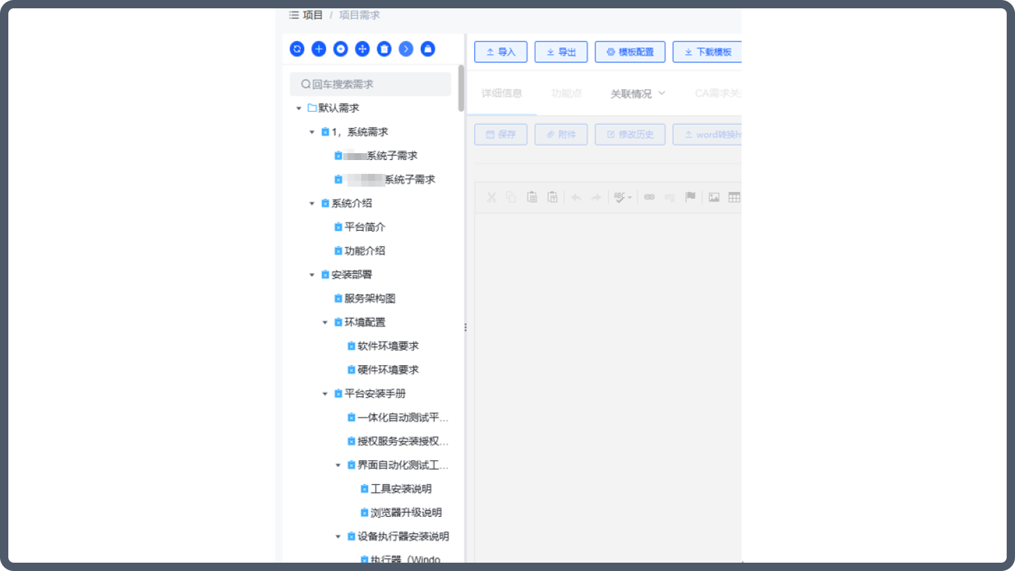Switch to the 详细信息 tab
Screen dimensions: 1015x571
coord(502,94)
